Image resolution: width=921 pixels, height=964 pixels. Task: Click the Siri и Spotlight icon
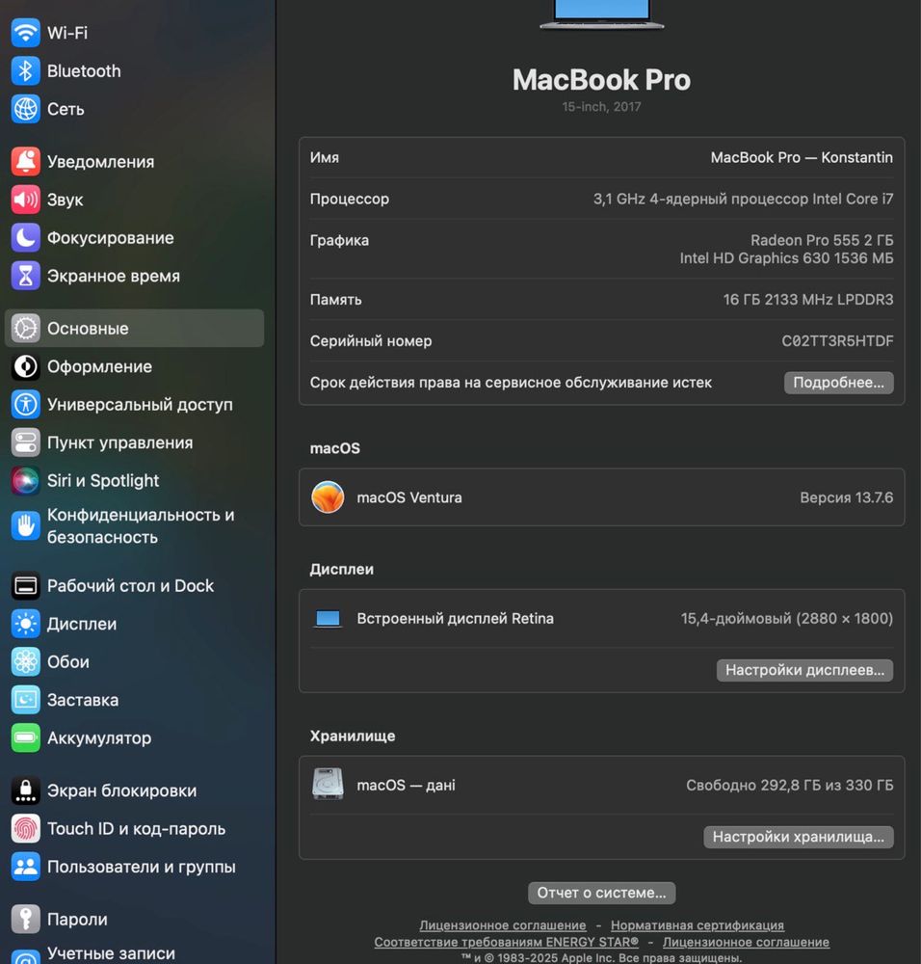pos(25,481)
